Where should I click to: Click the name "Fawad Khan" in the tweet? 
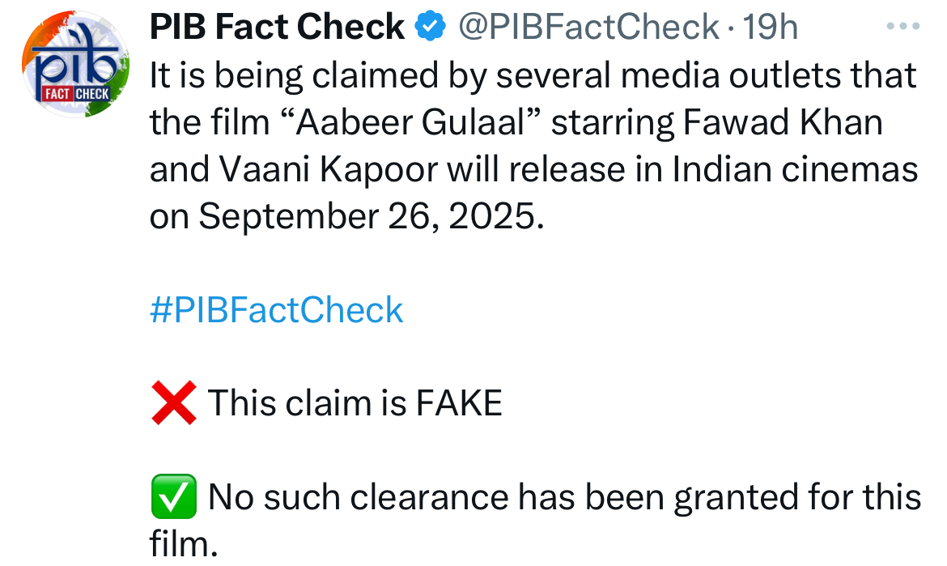click(x=782, y=123)
